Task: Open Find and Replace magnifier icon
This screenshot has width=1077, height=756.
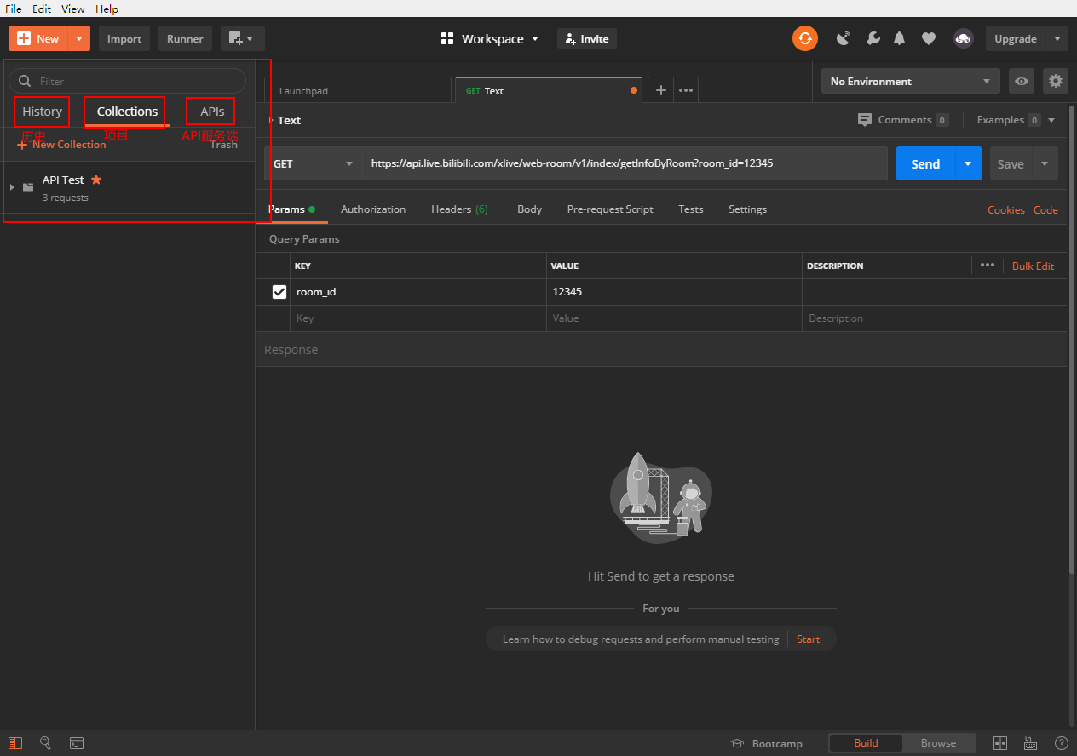Action: [46, 743]
